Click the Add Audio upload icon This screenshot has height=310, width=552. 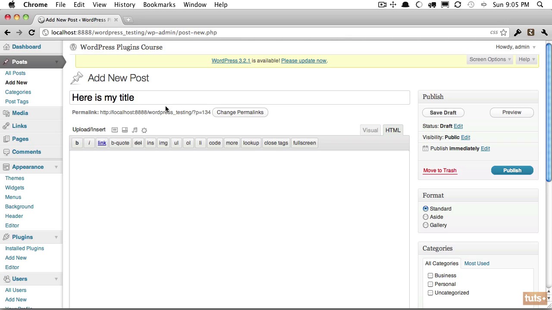(135, 130)
